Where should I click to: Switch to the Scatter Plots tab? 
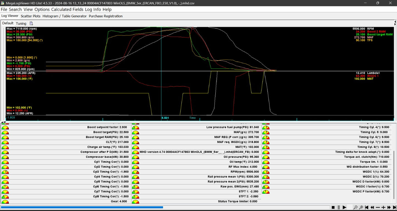click(x=30, y=16)
